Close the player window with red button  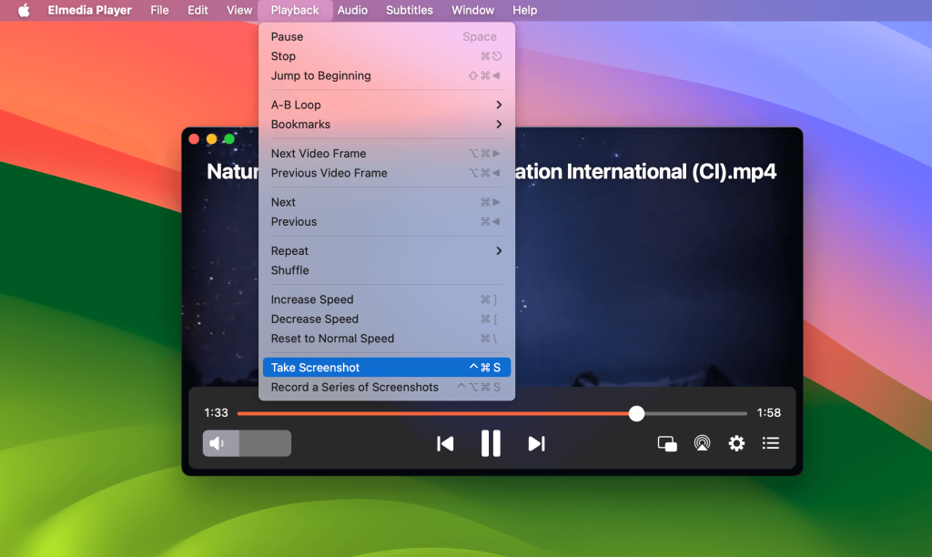pos(194,139)
